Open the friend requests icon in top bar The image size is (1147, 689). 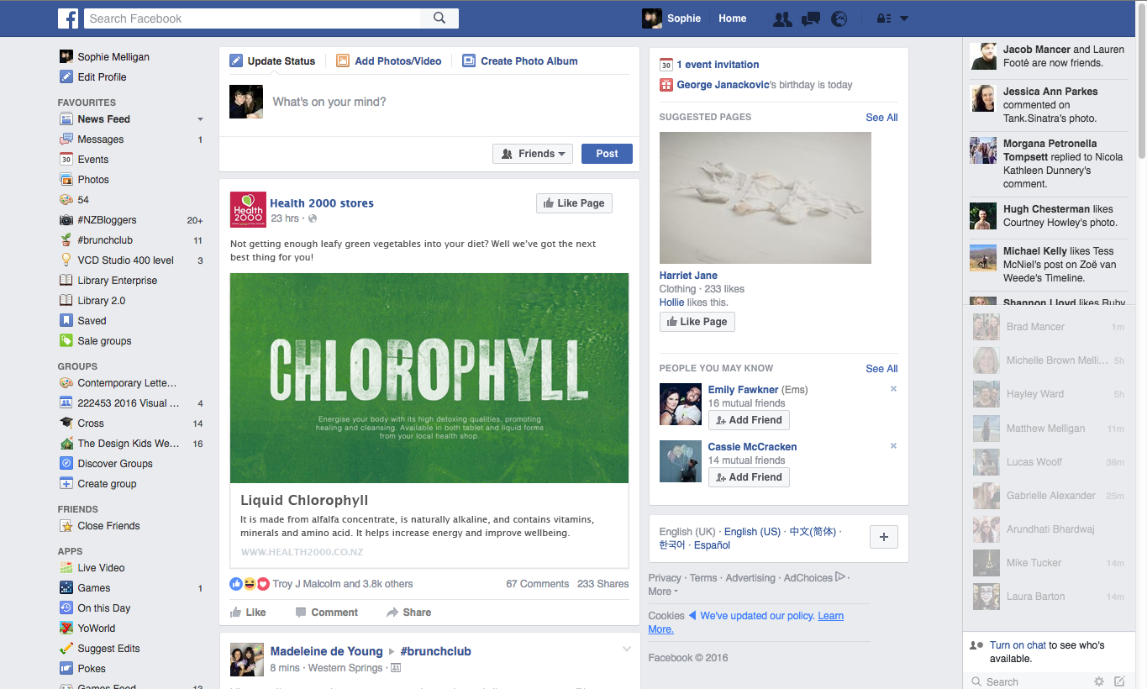pos(782,18)
